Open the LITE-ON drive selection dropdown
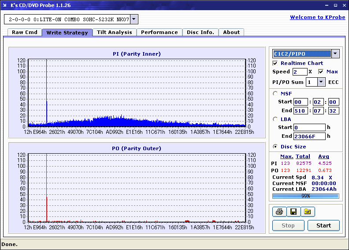The image size is (349, 250). [x=134, y=19]
